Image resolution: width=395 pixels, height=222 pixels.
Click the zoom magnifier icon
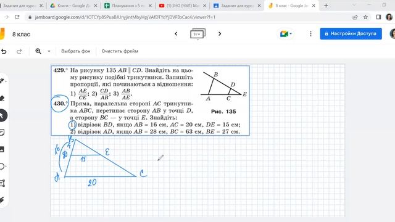click(38, 51)
